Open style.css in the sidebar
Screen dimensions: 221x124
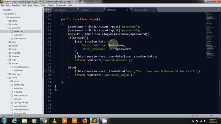[18, 99]
